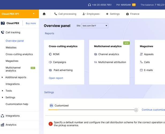Click the Paid advertising icon
The image size is (165, 134).
(50, 70)
